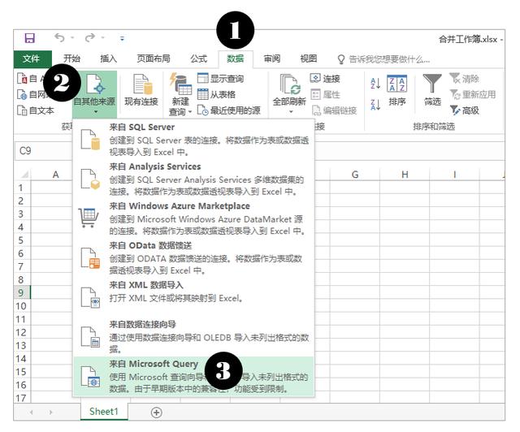
Task: Open the 排序 sort dialog
Action: tap(397, 90)
